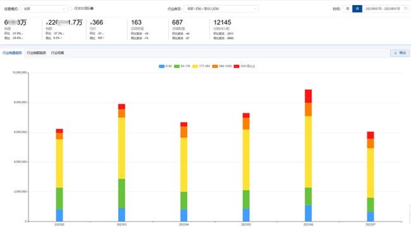This screenshot has width=411, height=228.
Task: Toggle the orange 394-1030 legend swatch
Action: (x=215, y=66)
